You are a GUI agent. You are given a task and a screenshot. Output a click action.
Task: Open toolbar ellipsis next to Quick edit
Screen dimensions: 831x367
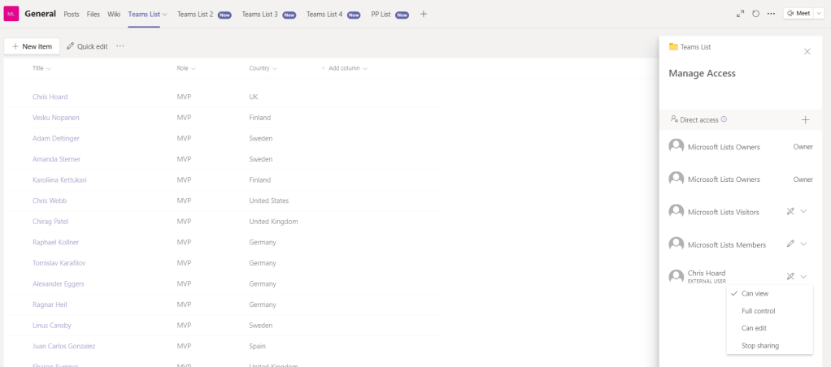120,46
